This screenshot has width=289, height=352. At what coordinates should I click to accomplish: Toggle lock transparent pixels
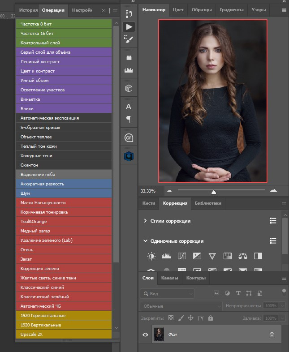point(171,318)
